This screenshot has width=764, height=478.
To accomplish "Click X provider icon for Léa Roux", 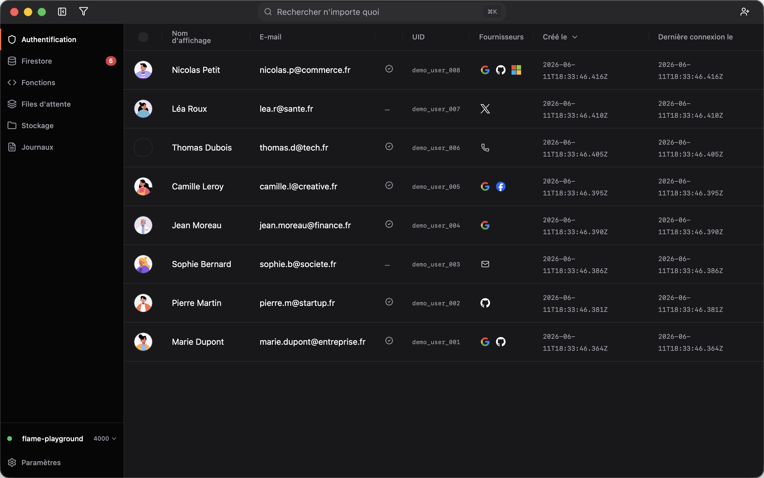I will pyautogui.click(x=485, y=109).
